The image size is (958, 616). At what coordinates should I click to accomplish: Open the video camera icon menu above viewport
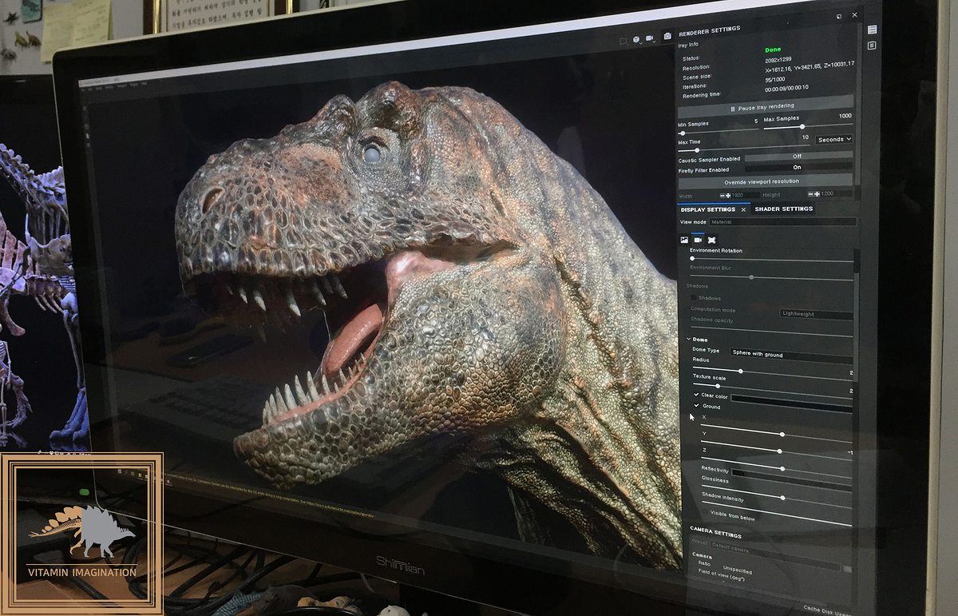(x=651, y=38)
